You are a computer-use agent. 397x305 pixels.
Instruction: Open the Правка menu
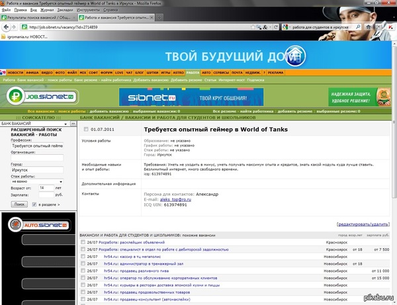(21, 10)
